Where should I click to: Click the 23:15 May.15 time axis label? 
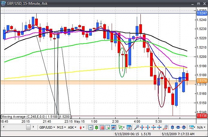click(x=75, y=121)
